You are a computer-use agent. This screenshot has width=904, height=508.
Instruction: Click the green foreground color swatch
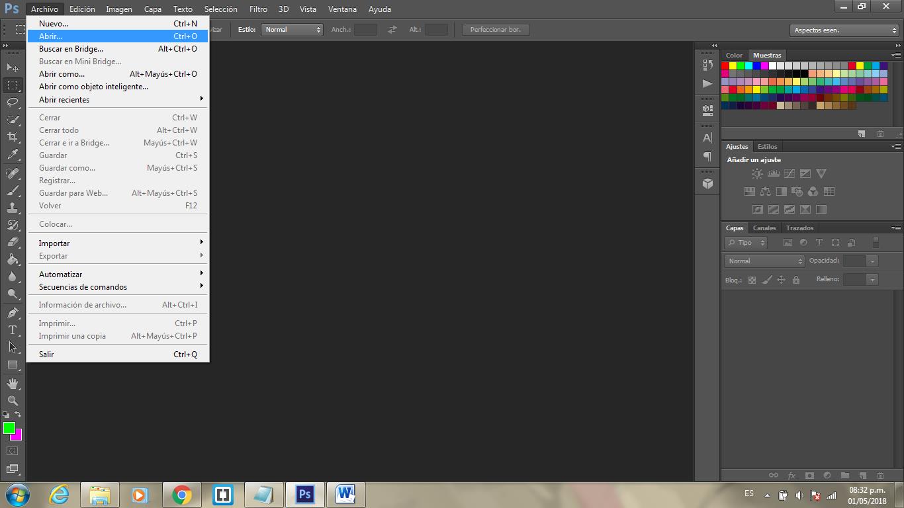click(x=9, y=428)
